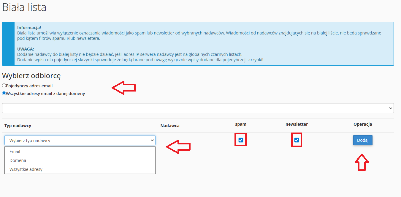Select "Wszystkie adresy email z danej domeny" option

[x=4, y=93]
